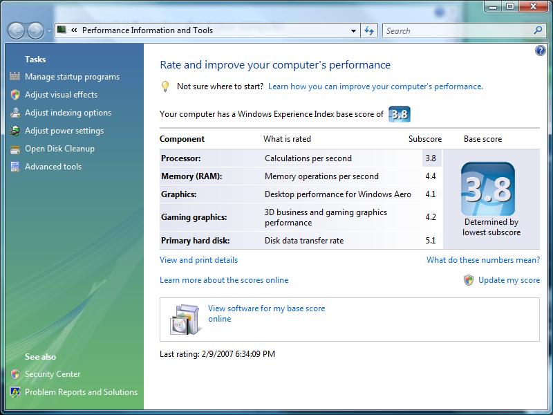Click the Memory subscore 4.4
Image resolution: width=553 pixels, height=415 pixels.
point(431,176)
